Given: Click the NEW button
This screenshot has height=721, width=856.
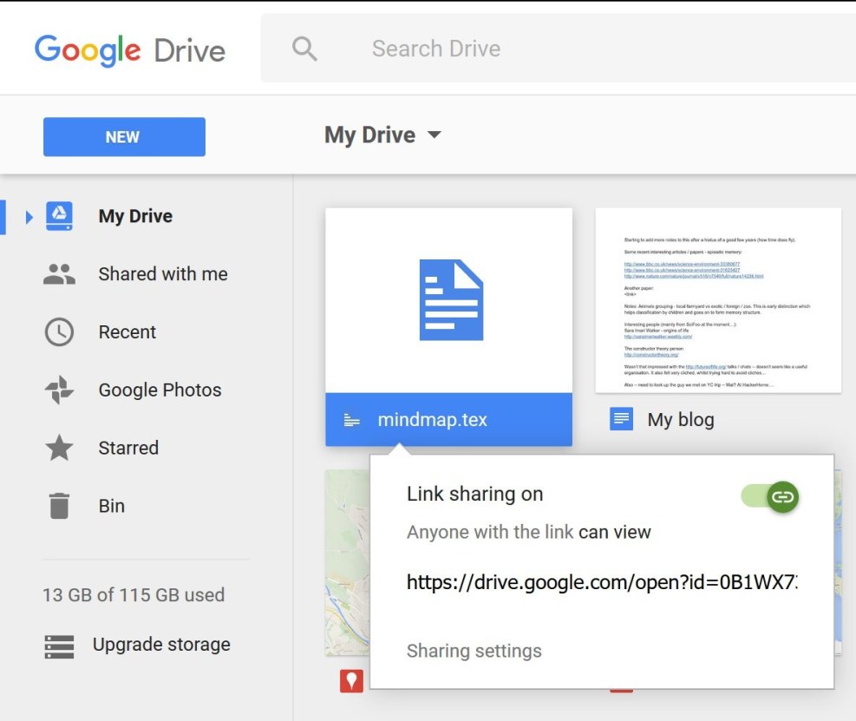Looking at the screenshot, I should click(x=123, y=136).
